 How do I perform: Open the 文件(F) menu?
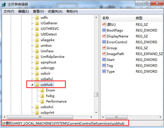(9, 11)
